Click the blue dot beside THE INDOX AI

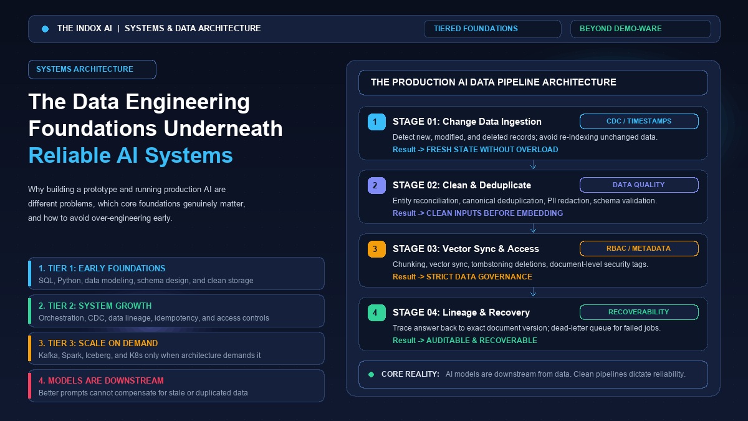[x=45, y=29]
